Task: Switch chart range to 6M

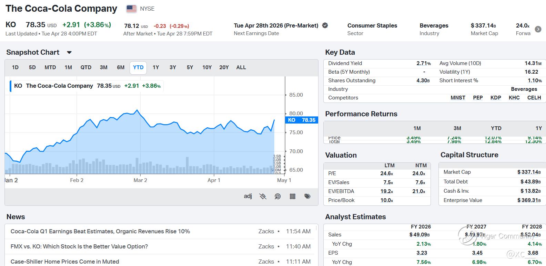Action: [x=121, y=67]
